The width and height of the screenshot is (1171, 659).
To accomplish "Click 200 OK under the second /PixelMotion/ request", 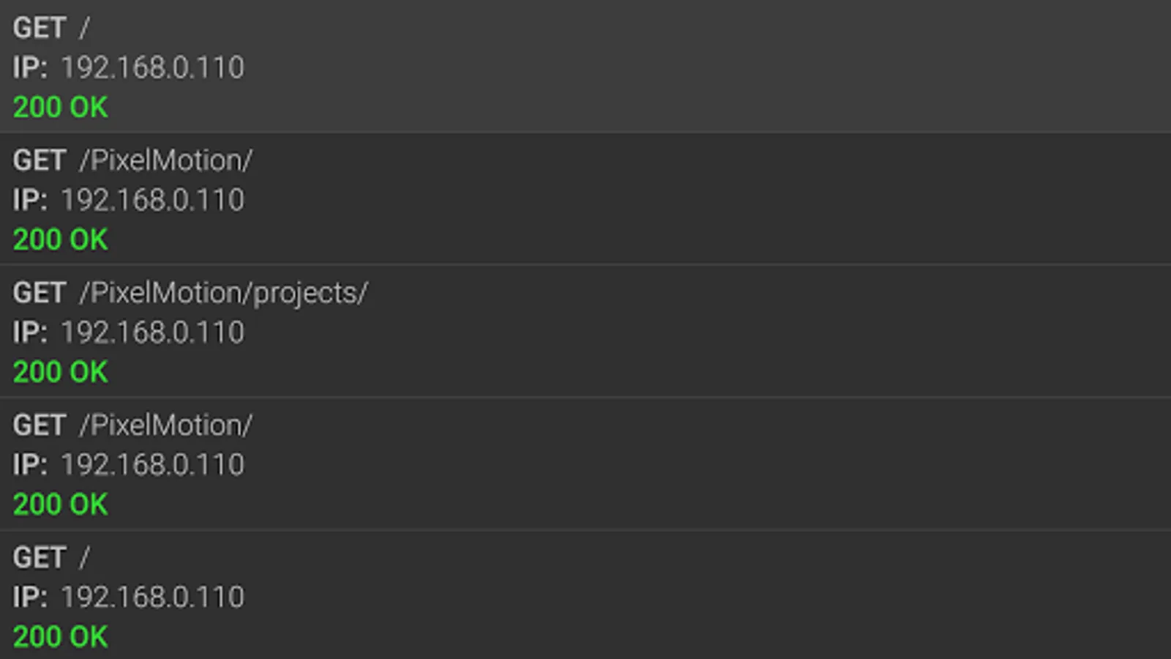I will (x=61, y=505).
